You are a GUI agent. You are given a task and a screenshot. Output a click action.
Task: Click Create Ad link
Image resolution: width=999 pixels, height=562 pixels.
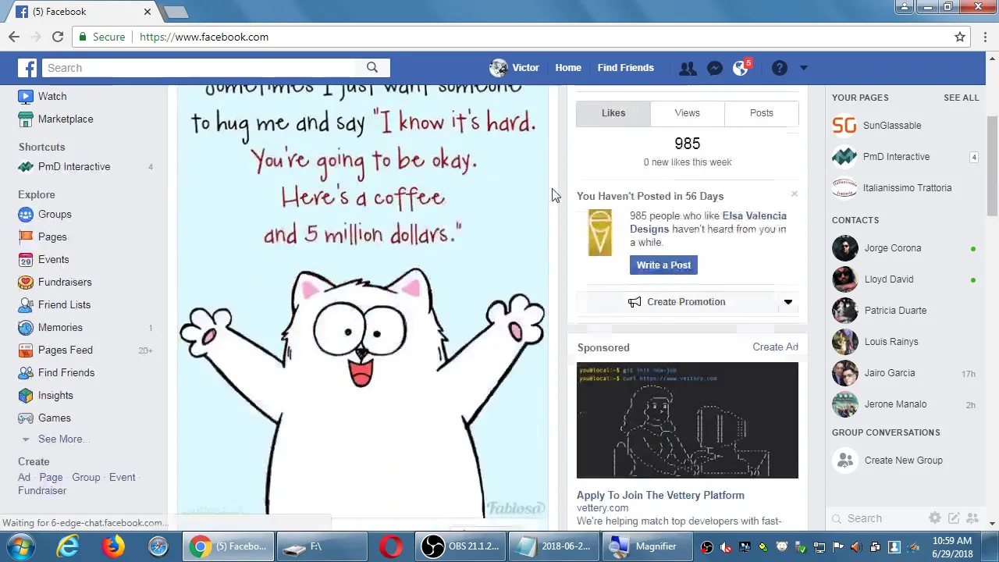pos(775,347)
